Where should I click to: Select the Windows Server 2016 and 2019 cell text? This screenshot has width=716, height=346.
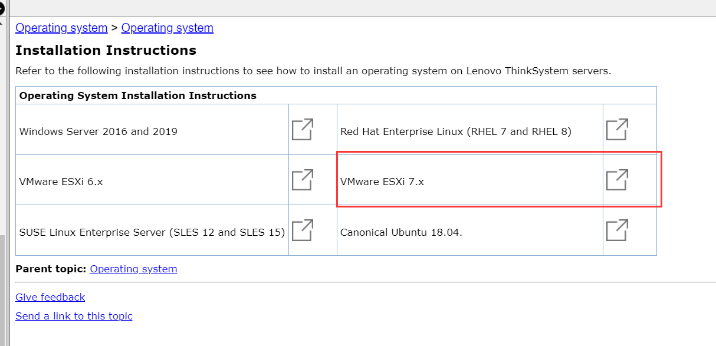[98, 131]
